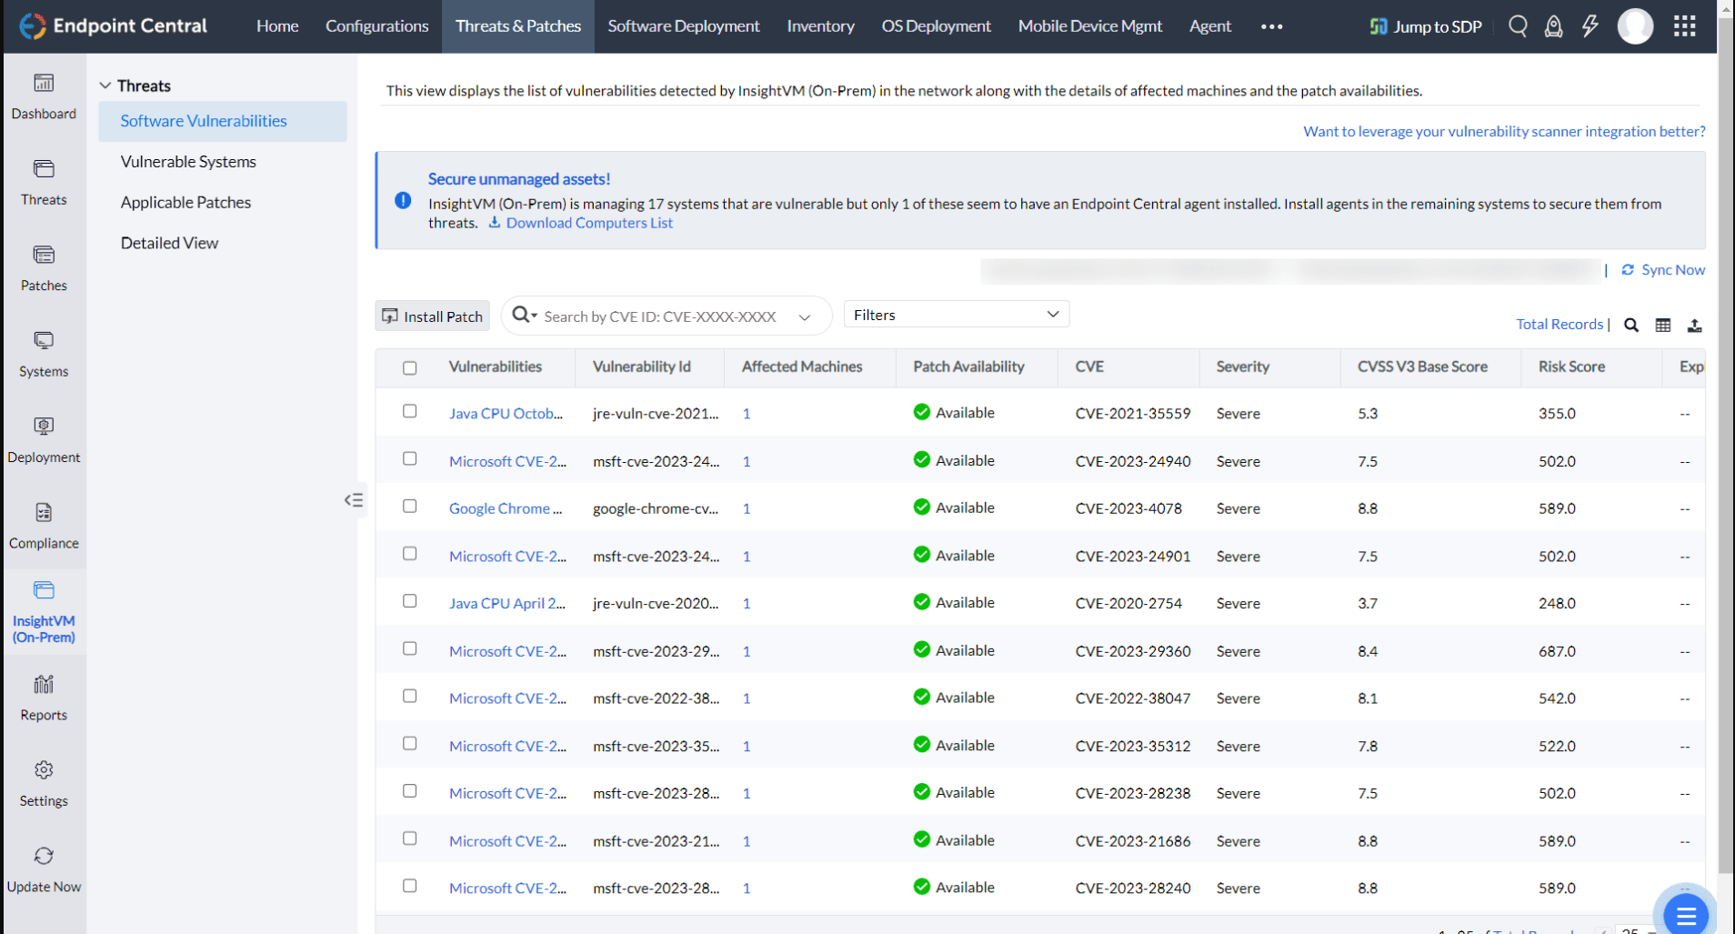Select all vulnerabilities via header checkbox

click(409, 367)
